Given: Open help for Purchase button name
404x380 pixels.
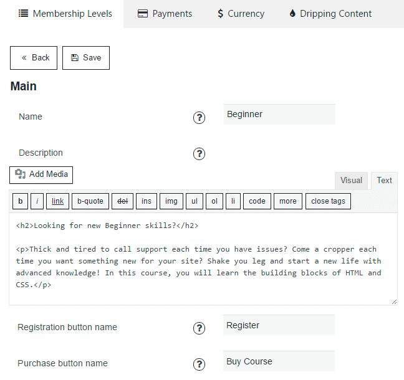Looking at the screenshot, I should tap(199, 364).
